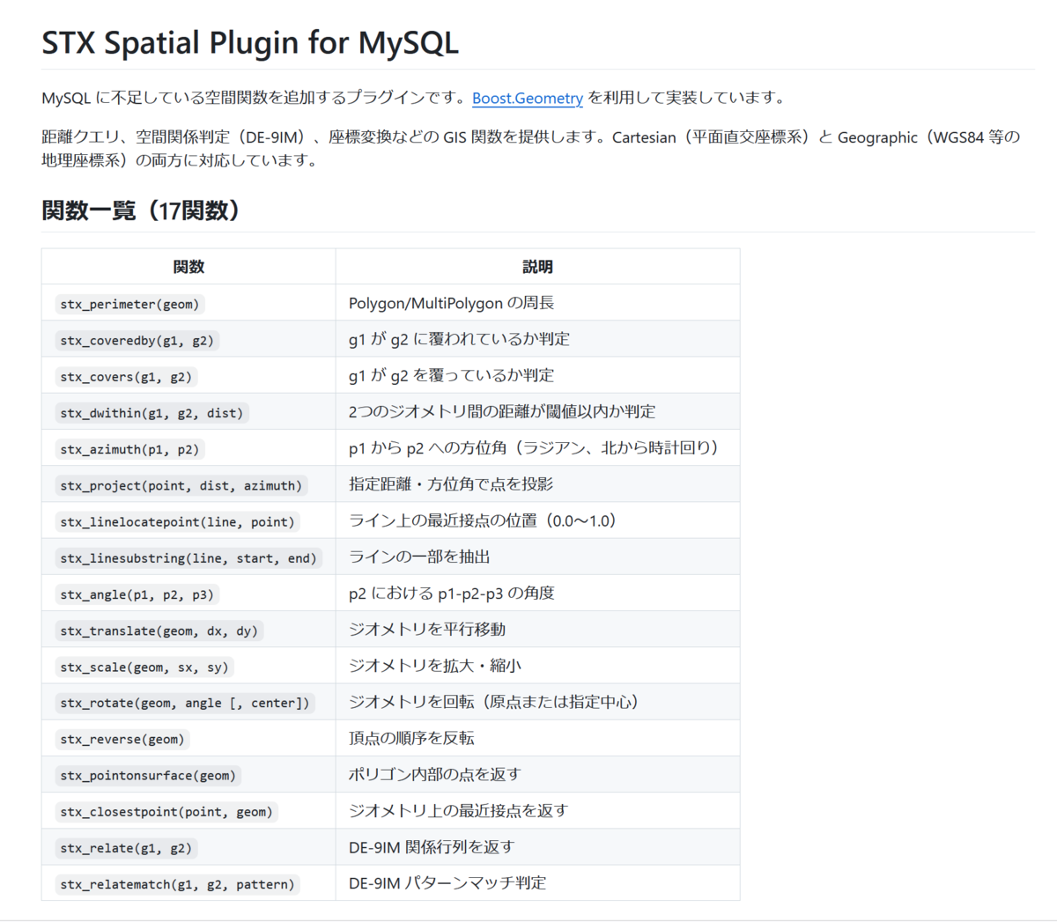Select stx_reverse(geom) code cell
Viewport: 1057px width, 922px height.
122,739
